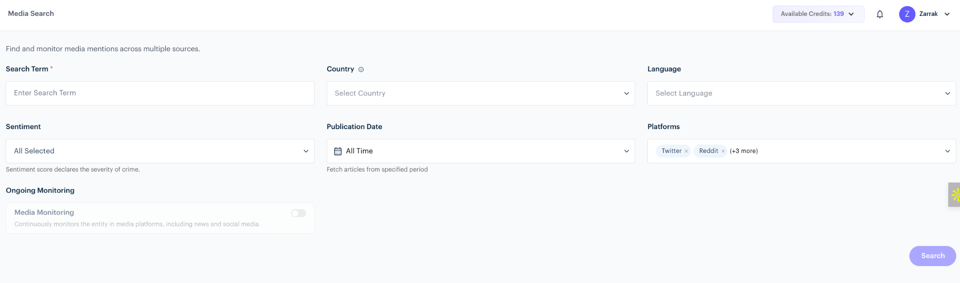The width and height of the screenshot is (960, 283).
Task: Click the Media Search page title
Action: tap(31, 14)
